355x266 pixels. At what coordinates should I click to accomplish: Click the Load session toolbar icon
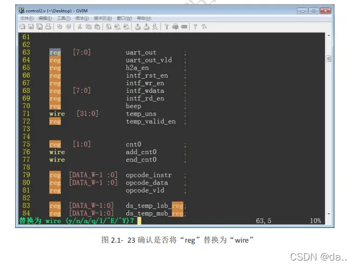(138, 27)
